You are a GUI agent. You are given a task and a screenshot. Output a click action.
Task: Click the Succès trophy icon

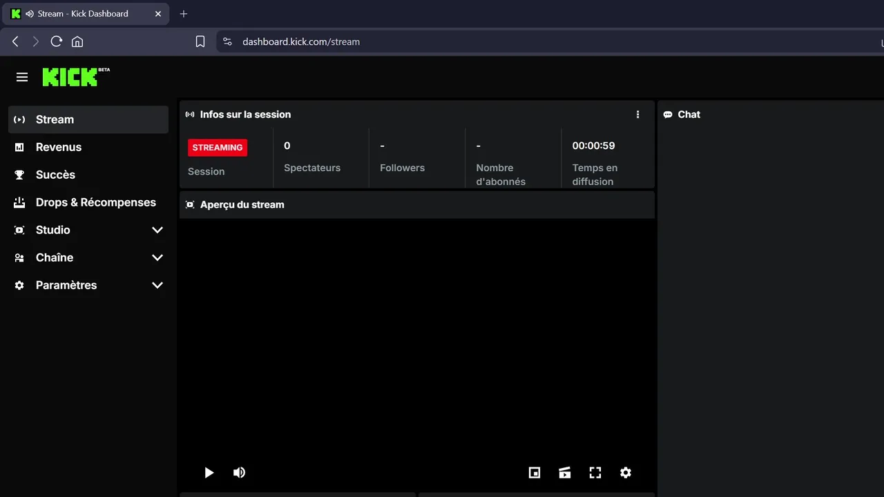pos(19,175)
